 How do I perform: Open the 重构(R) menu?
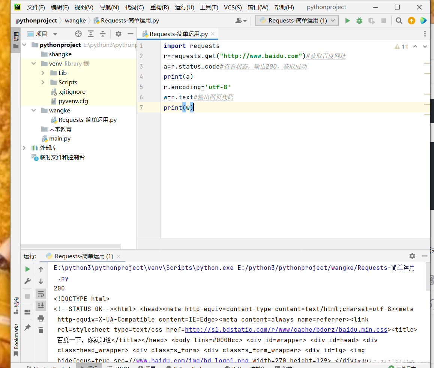click(x=159, y=7)
